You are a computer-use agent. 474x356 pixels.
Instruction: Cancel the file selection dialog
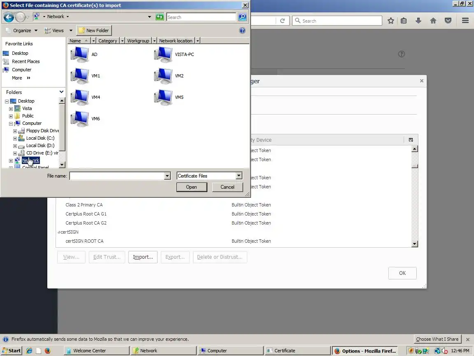(x=227, y=187)
